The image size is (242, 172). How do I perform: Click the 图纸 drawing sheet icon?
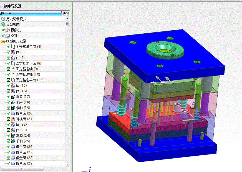(x=8, y=36)
